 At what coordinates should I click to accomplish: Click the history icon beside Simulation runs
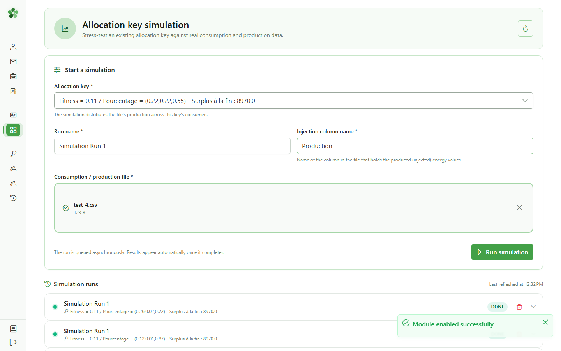[48, 284]
